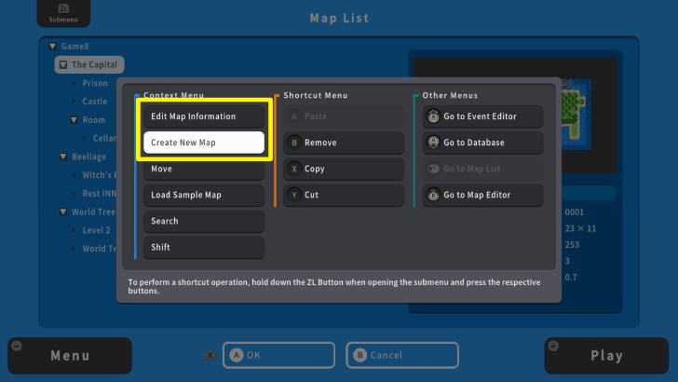Click the B icon on the Cancel button
This screenshot has height=382, width=678.
pyautogui.click(x=359, y=355)
